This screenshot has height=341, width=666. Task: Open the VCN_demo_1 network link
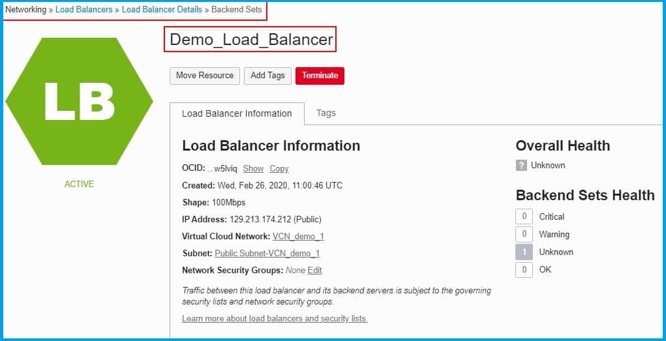coord(298,237)
